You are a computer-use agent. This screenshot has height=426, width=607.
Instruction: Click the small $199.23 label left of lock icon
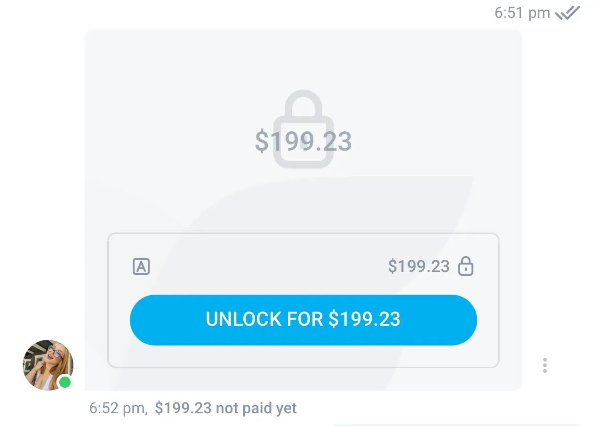pyautogui.click(x=418, y=266)
